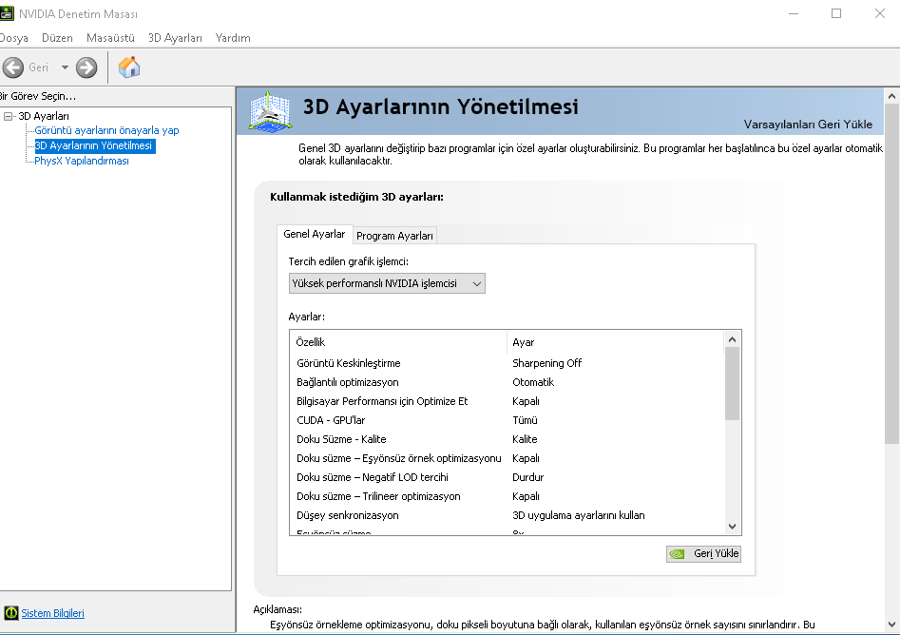Click the Back (Geri) arrow icon
This screenshot has height=635, width=900.
point(13,67)
